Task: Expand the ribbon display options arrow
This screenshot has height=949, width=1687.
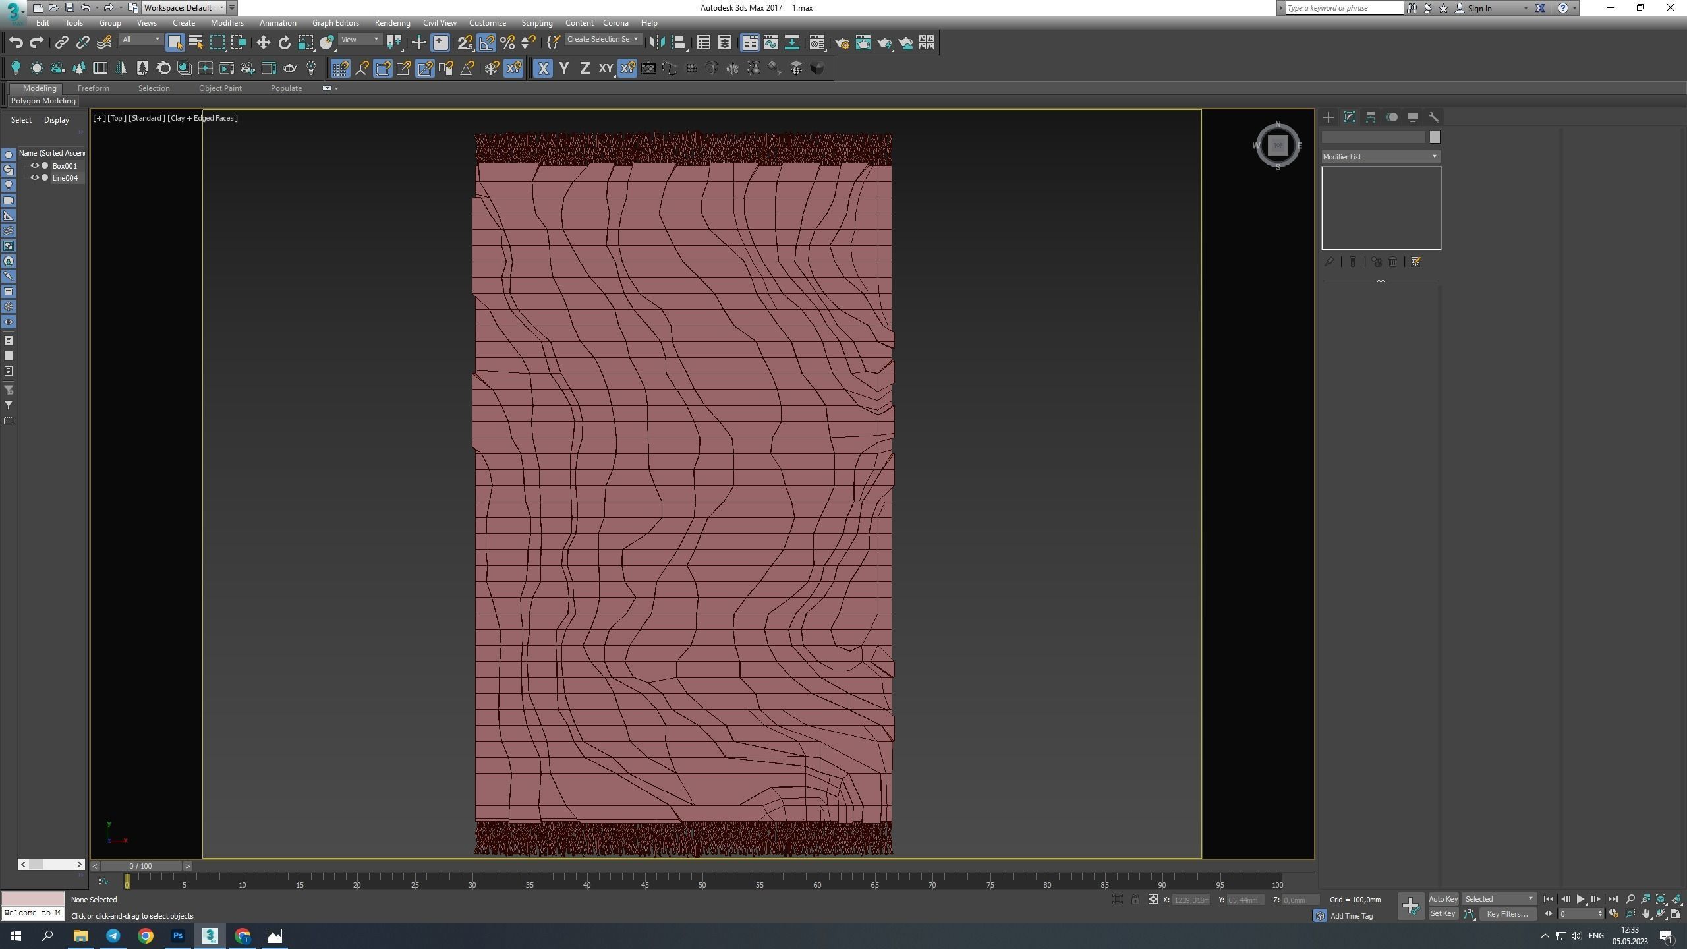Action: click(337, 88)
